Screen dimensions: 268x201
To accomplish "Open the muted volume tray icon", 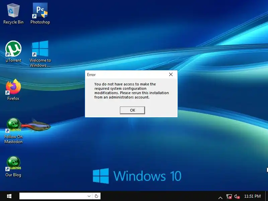I will click(237, 196).
